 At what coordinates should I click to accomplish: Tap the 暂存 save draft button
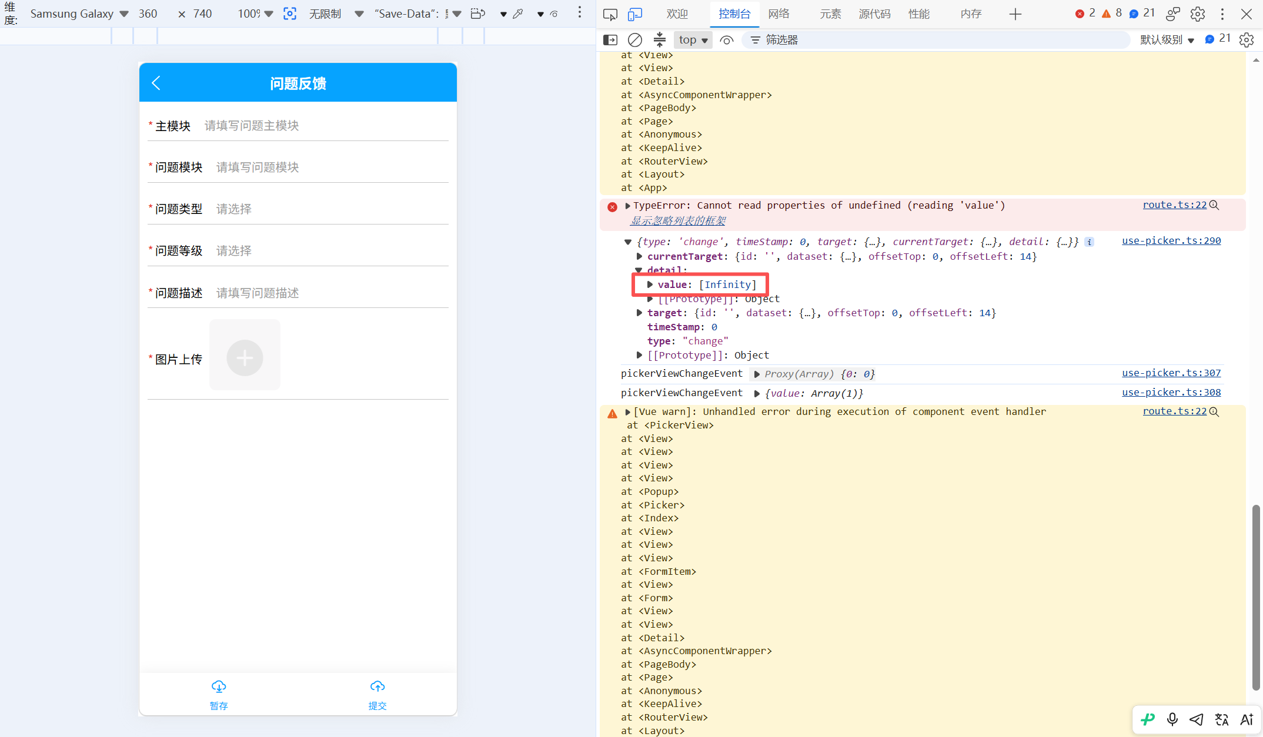[x=219, y=695]
